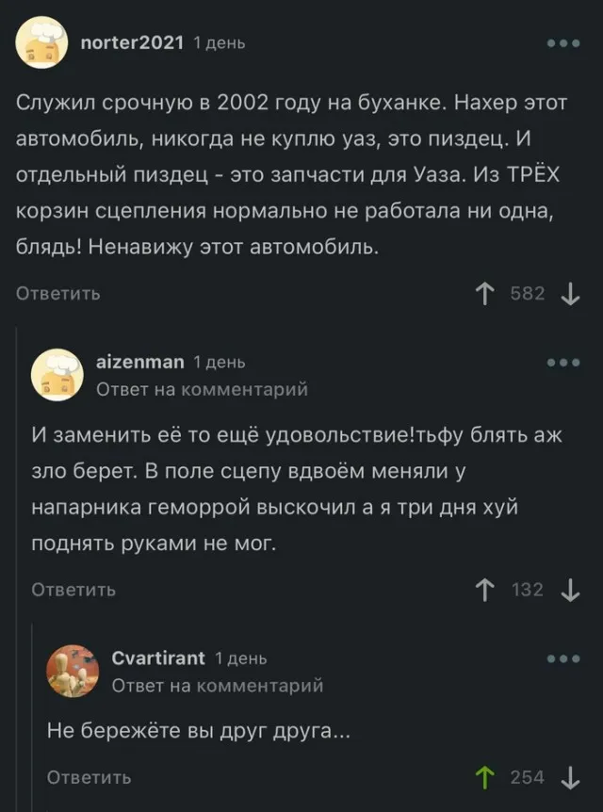Open Cvartirant's avatar
Screen dimensions: 603x812
(73, 671)
